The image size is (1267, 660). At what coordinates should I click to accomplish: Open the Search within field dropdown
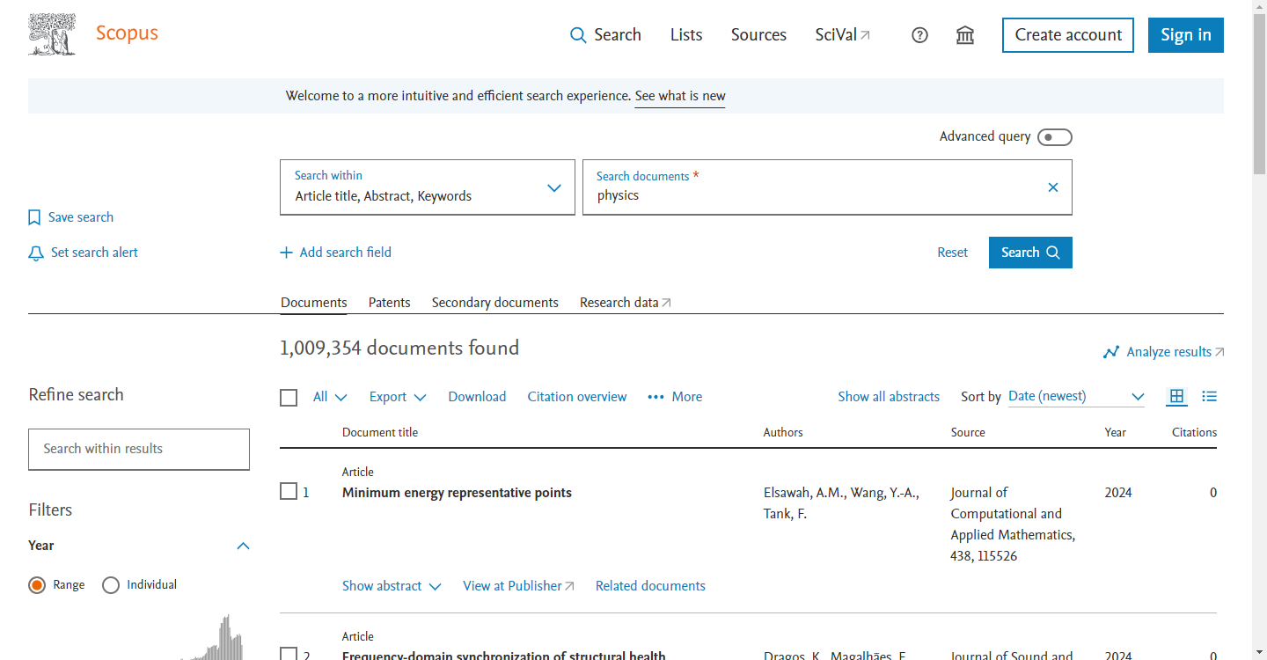428,187
